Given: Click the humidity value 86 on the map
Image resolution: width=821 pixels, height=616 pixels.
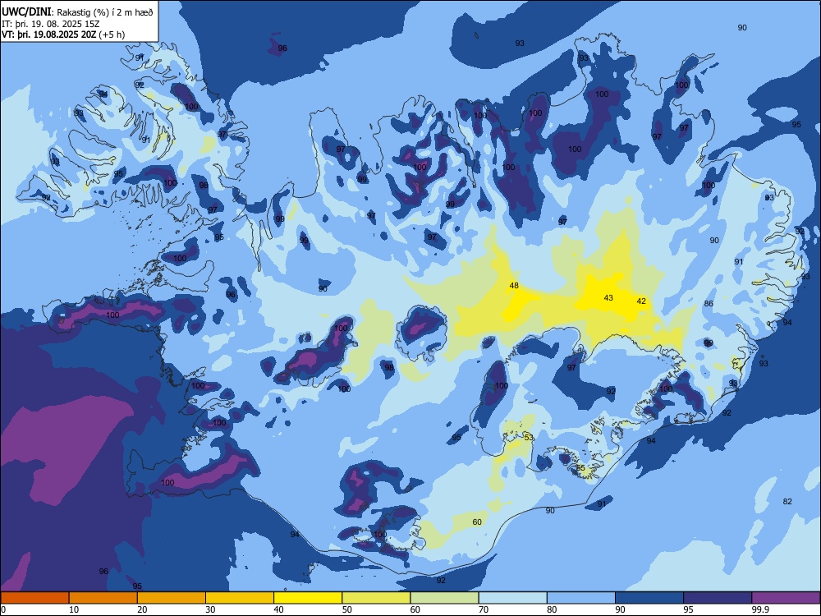Looking at the screenshot, I should (709, 303).
